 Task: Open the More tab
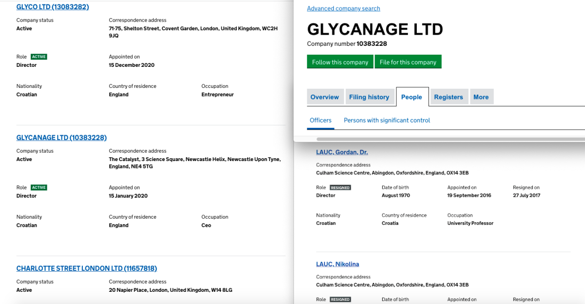pyautogui.click(x=481, y=97)
